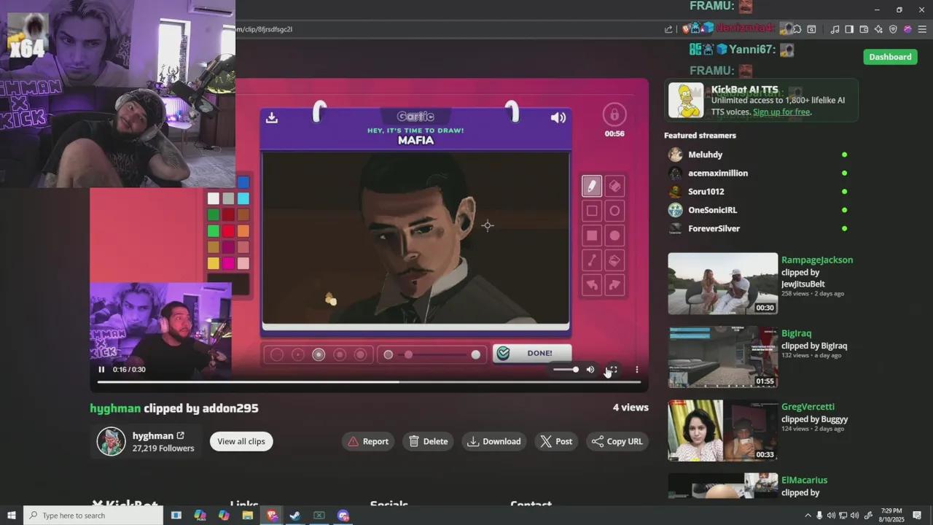This screenshot has height=525, width=933.
Task: Click the View all clips button
Action: [x=241, y=441]
